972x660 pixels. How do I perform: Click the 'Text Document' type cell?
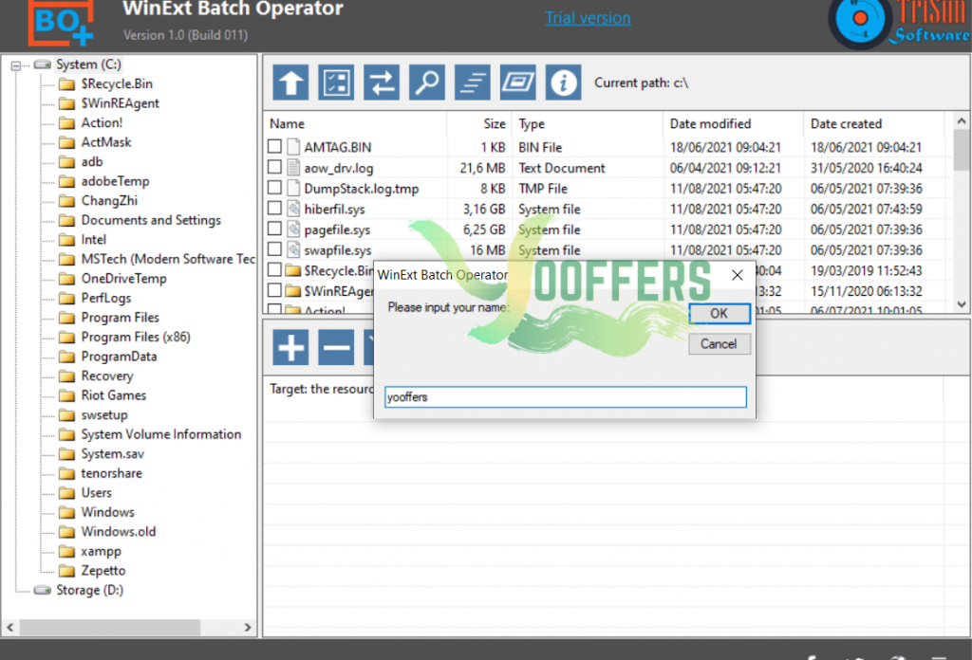(562, 168)
